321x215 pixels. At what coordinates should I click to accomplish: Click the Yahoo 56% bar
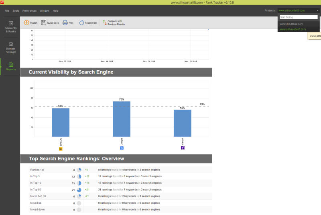point(183,123)
